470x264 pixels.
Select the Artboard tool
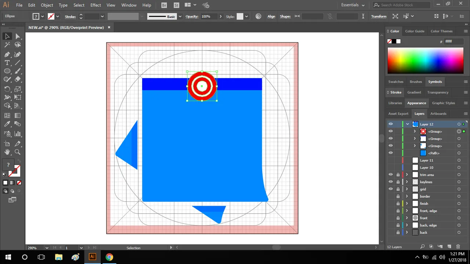7,144
